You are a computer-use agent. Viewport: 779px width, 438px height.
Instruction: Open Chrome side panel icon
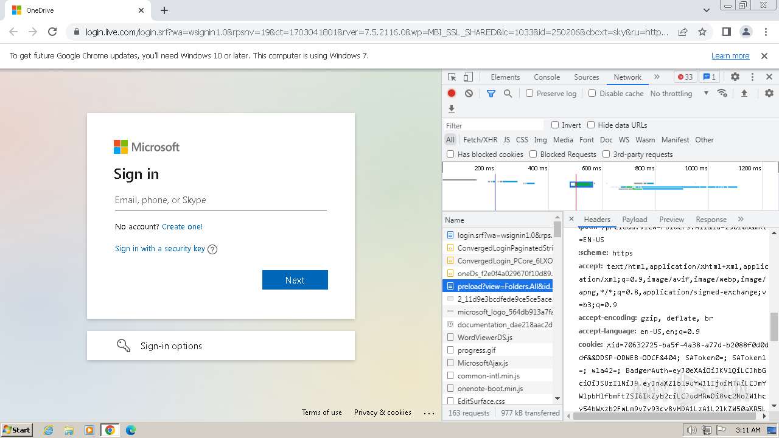726,32
